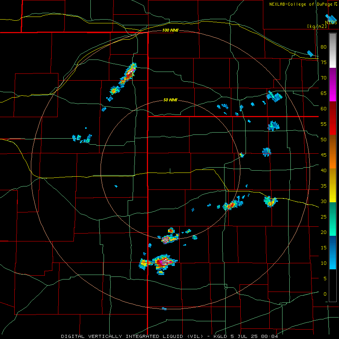The height and width of the screenshot is (339, 339).
Task: Click the 80 value on the scale
Action: (x=324, y=47)
